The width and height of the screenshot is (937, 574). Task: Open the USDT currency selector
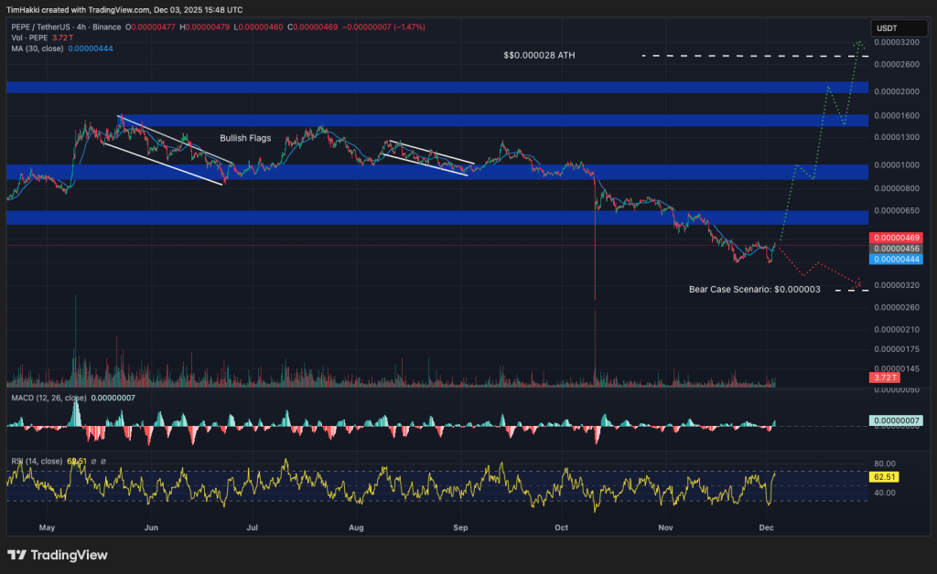point(886,28)
